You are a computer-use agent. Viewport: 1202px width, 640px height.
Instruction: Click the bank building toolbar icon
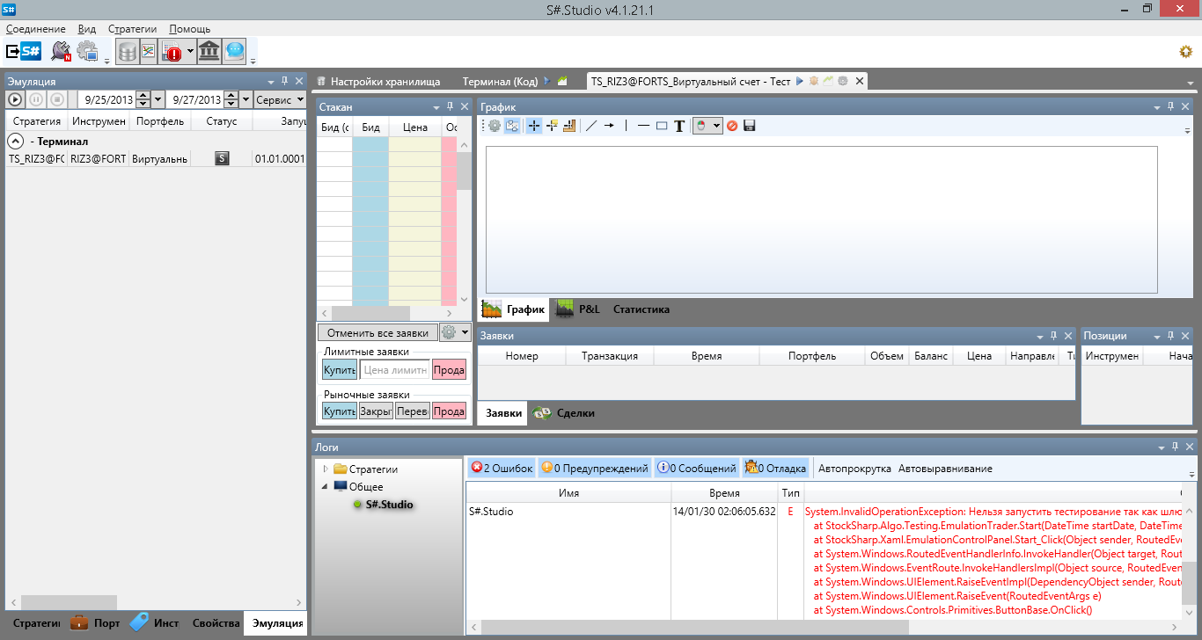tap(209, 52)
